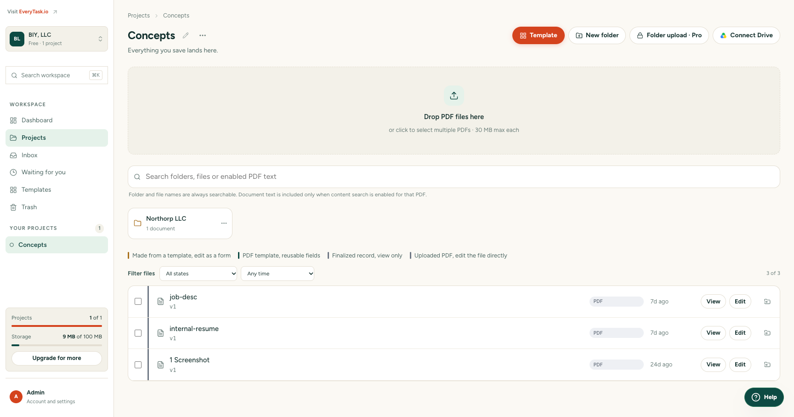Click View for job-desc
The width and height of the screenshot is (794, 417).
713,302
